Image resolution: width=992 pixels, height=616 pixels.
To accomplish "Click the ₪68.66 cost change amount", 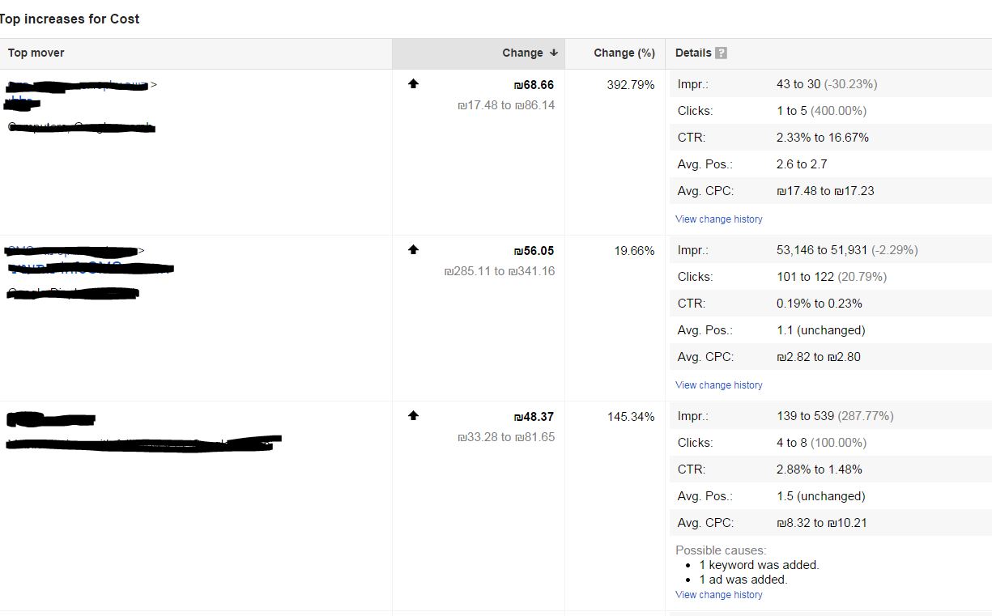I will 534,84.
